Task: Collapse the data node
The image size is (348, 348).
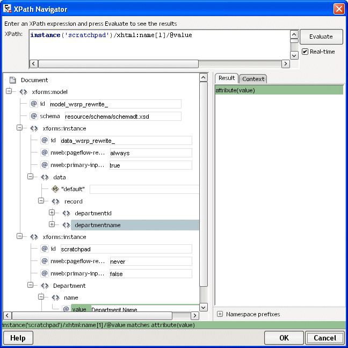Action: pos(30,177)
